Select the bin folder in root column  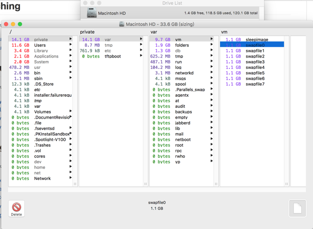tap(40, 73)
